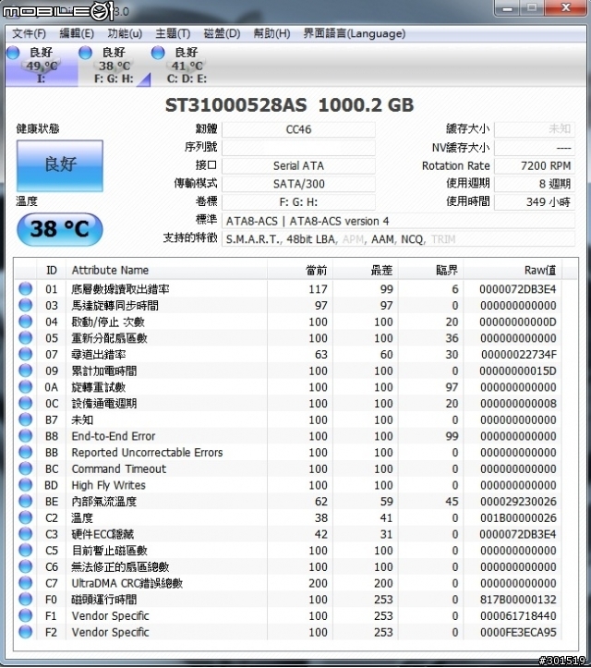Image resolution: width=591 pixels, height=668 pixels.
Task: Click the status orb for attribute BE
Action: click(26, 501)
